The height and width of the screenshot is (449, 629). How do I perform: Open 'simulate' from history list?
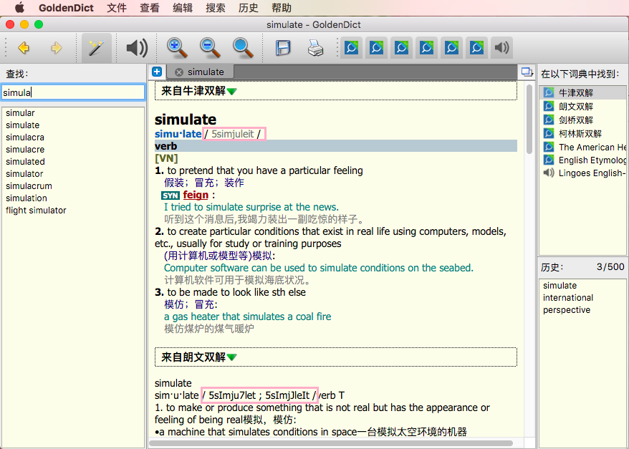pyautogui.click(x=560, y=286)
